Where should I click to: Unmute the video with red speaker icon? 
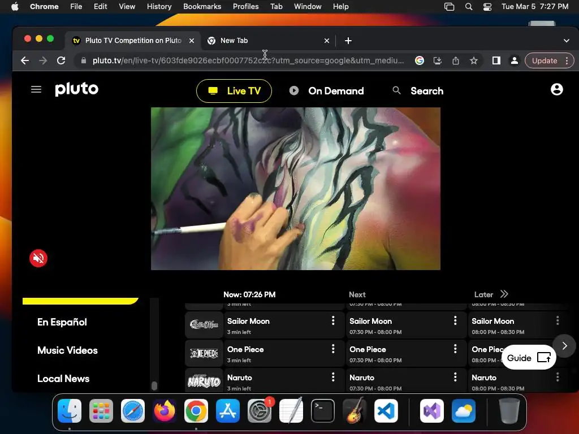(x=38, y=258)
